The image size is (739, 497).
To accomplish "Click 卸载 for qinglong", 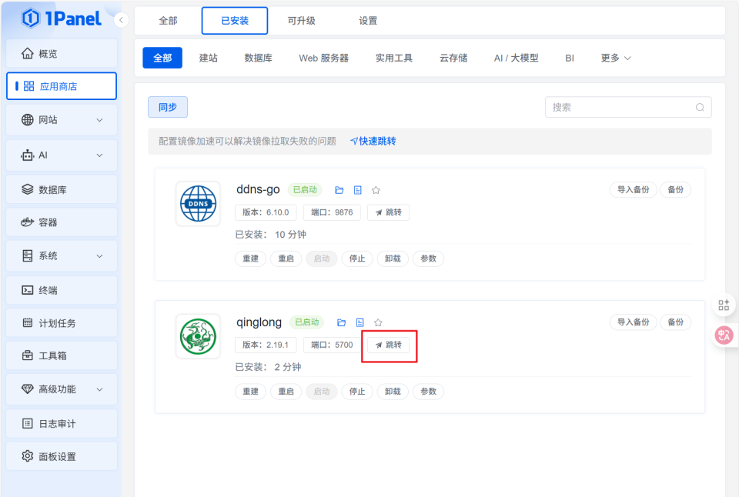I will tap(393, 391).
